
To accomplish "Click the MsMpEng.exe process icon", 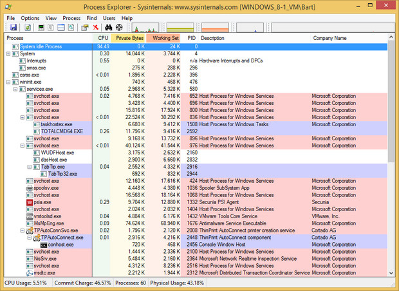I will 30,223.
